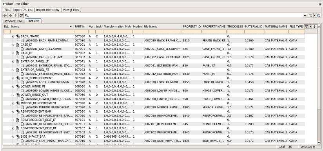Image resolution: width=323 pixels, height=151 pixels.
Task: Click the LOWER_HINGE_IN assembly icon
Action: pos(18,86)
